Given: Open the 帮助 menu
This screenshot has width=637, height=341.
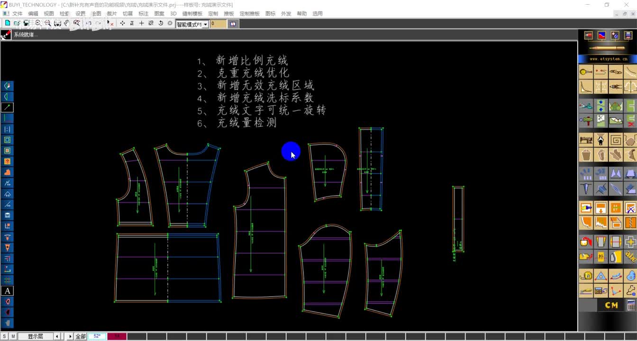Looking at the screenshot, I should pyautogui.click(x=302, y=14).
